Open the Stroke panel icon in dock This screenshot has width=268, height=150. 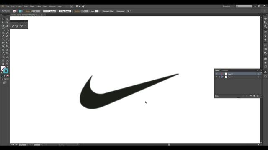[x=265, y=45]
